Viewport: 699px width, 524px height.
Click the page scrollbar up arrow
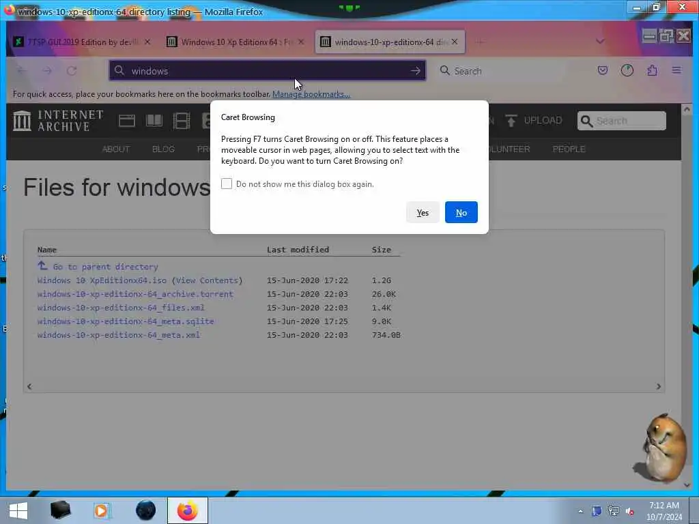point(687,108)
